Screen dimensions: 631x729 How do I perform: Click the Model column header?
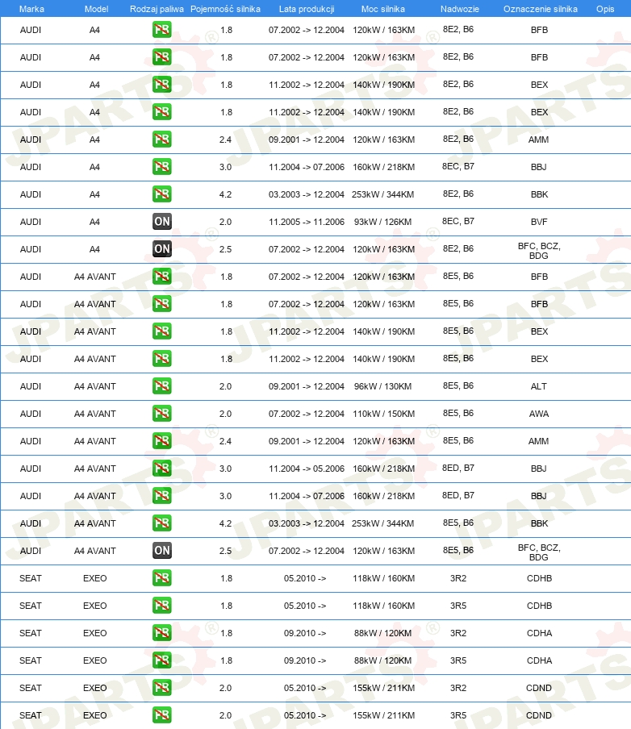pos(96,9)
